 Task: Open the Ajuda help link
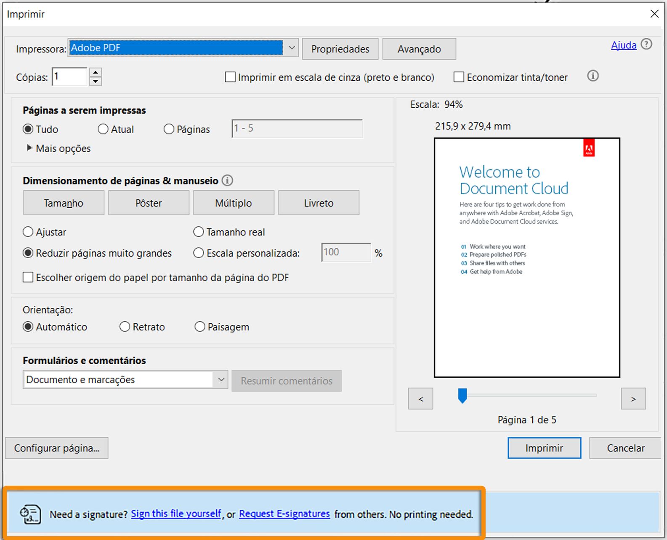(624, 45)
